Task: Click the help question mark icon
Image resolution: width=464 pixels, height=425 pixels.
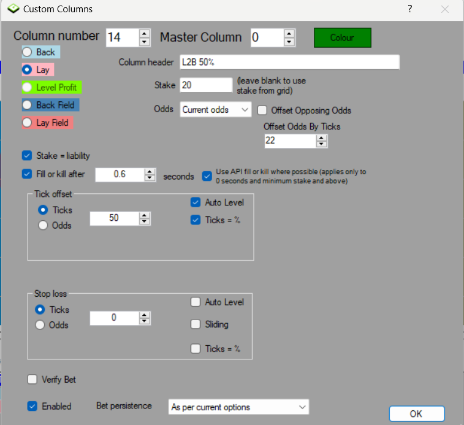Action: (x=410, y=9)
